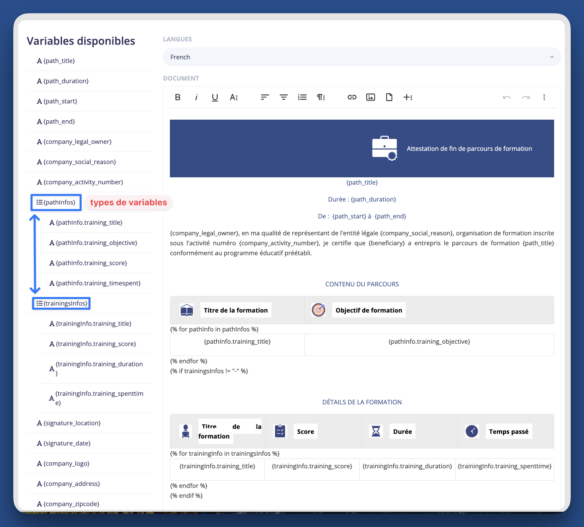Open the font size options
This screenshot has width=584, height=527.
click(234, 97)
